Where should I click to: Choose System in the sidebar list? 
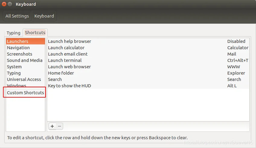tap(25, 67)
